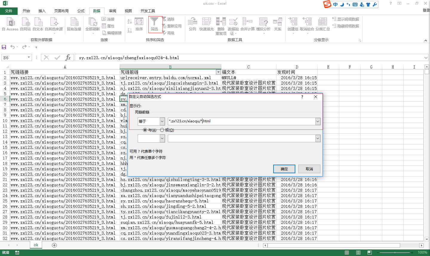The width and height of the screenshot is (430, 256).
Task: Click first filter criteria text field
Action: click(242, 121)
